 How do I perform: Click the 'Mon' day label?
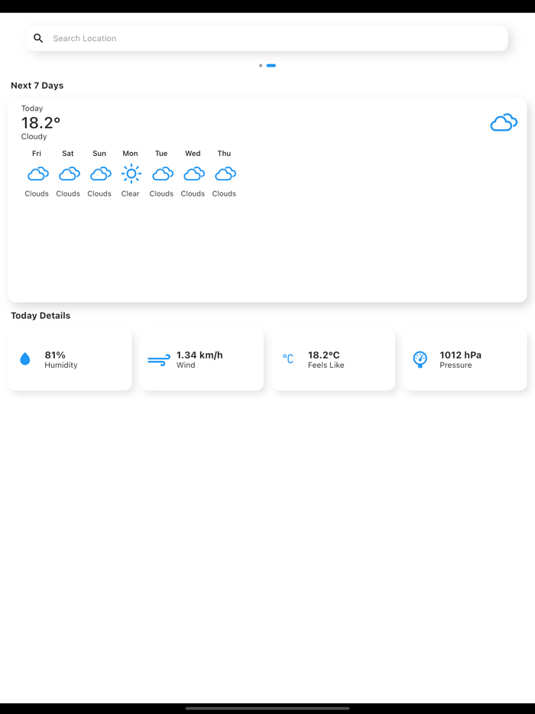pyautogui.click(x=130, y=154)
